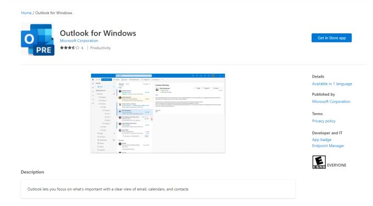Click the Productivity category label
373x206 pixels.
[x=100, y=48]
